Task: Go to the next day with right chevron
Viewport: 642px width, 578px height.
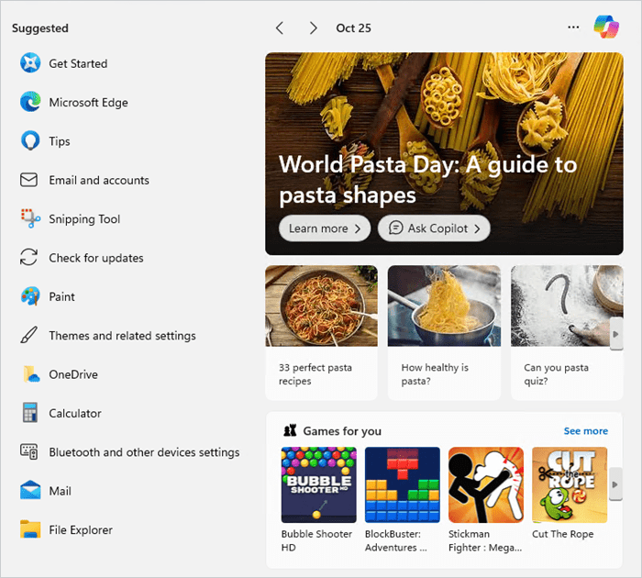Action: pyautogui.click(x=314, y=28)
